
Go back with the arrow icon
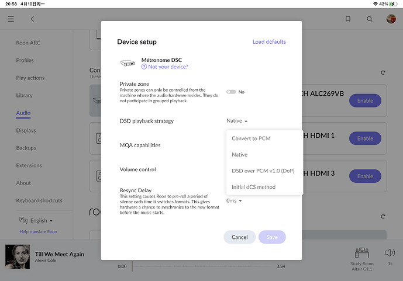(x=32, y=19)
